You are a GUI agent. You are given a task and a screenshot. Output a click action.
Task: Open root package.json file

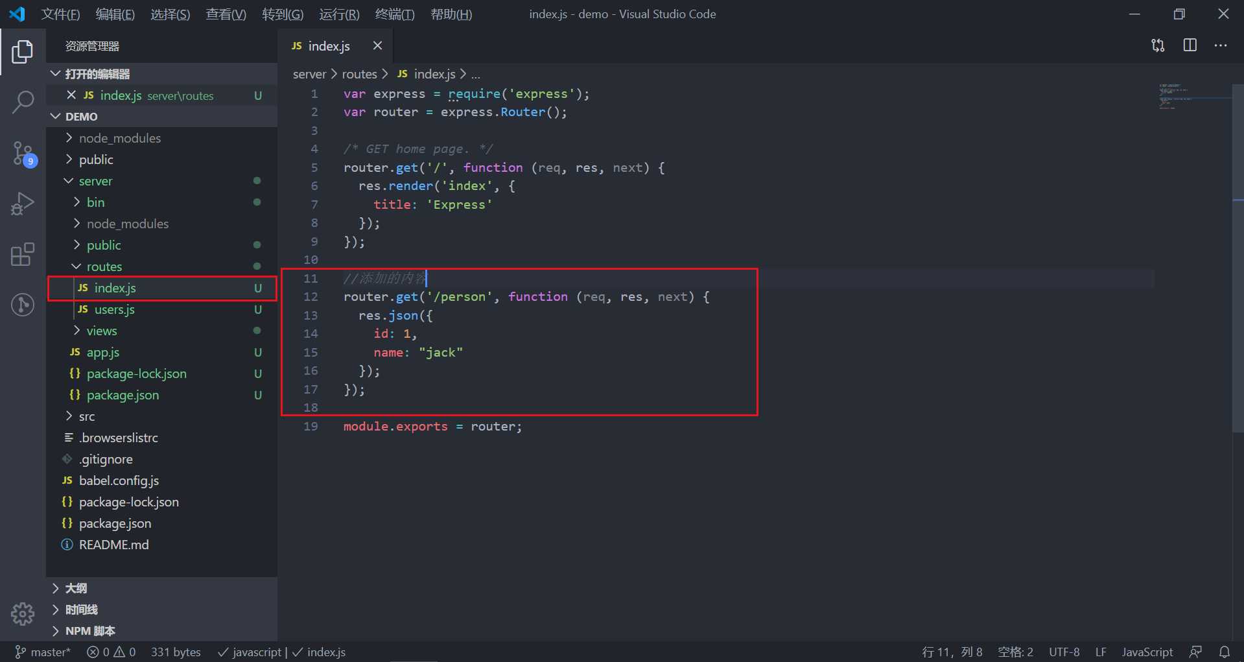click(162, 523)
